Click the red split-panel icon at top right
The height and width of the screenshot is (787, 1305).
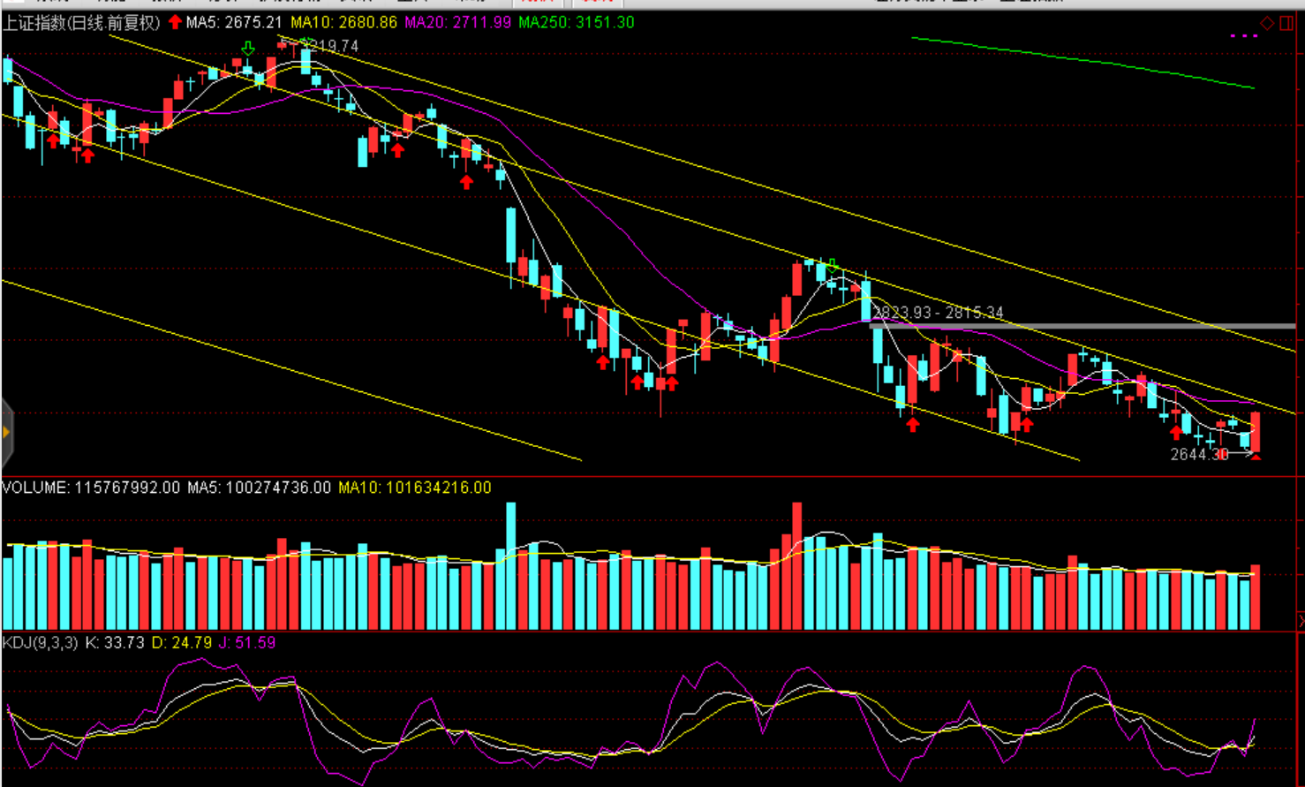coord(1287,23)
